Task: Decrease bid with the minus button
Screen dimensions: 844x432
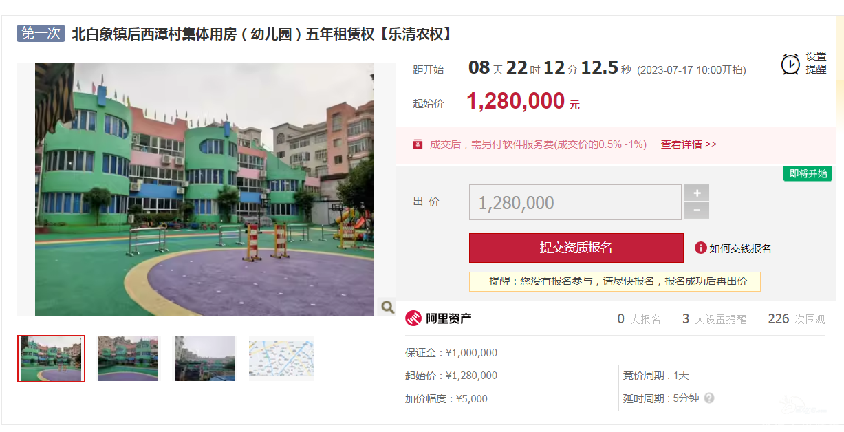Action: click(696, 210)
